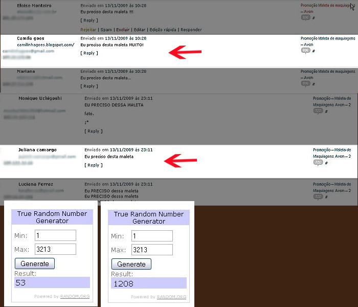This screenshot has height=307, width=358.
Task: Click commenter name Mariana
Action: (x=26, y=71)
